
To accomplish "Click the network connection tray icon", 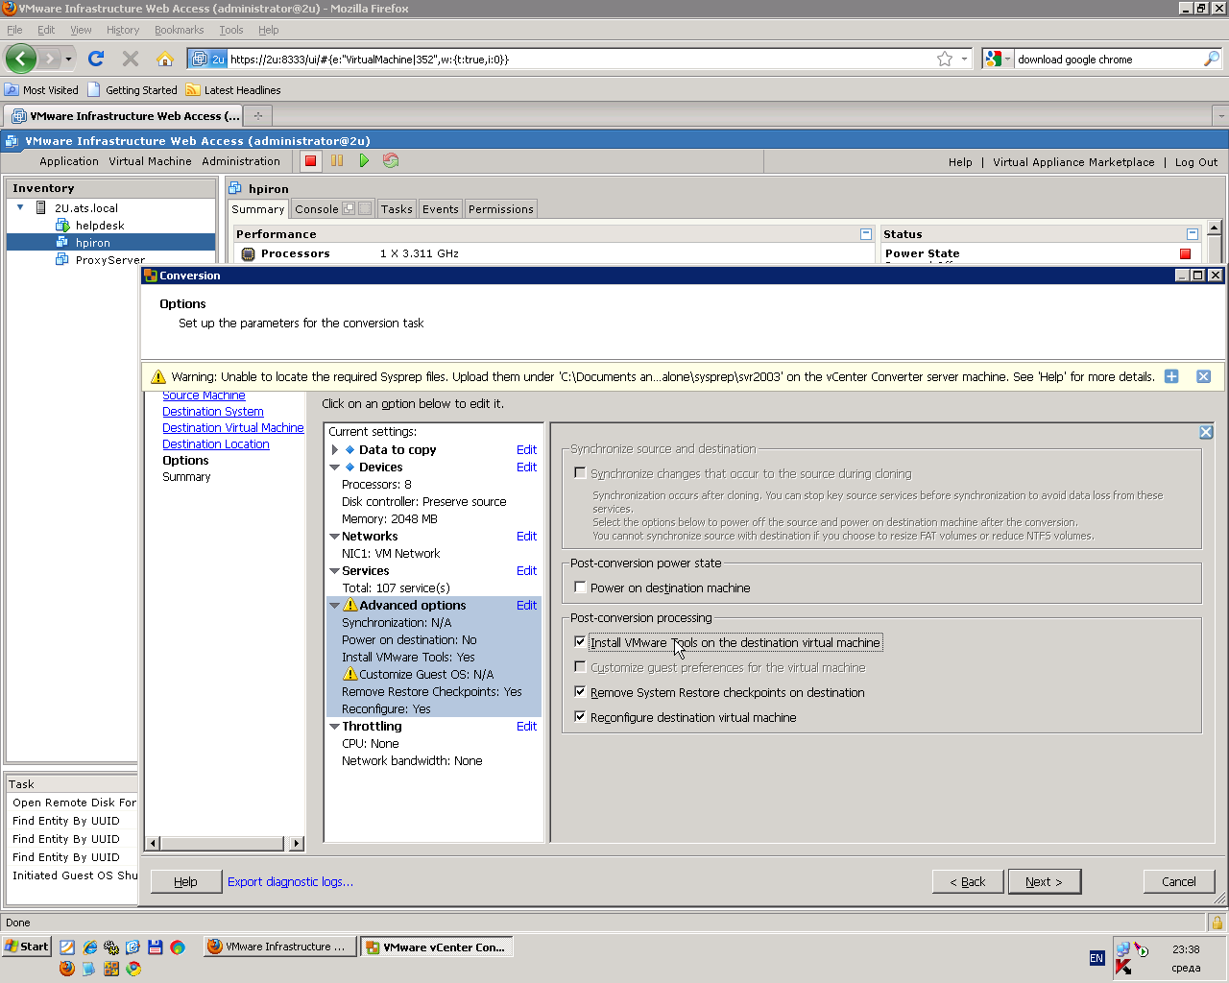I will click(x=1122, y=949).
